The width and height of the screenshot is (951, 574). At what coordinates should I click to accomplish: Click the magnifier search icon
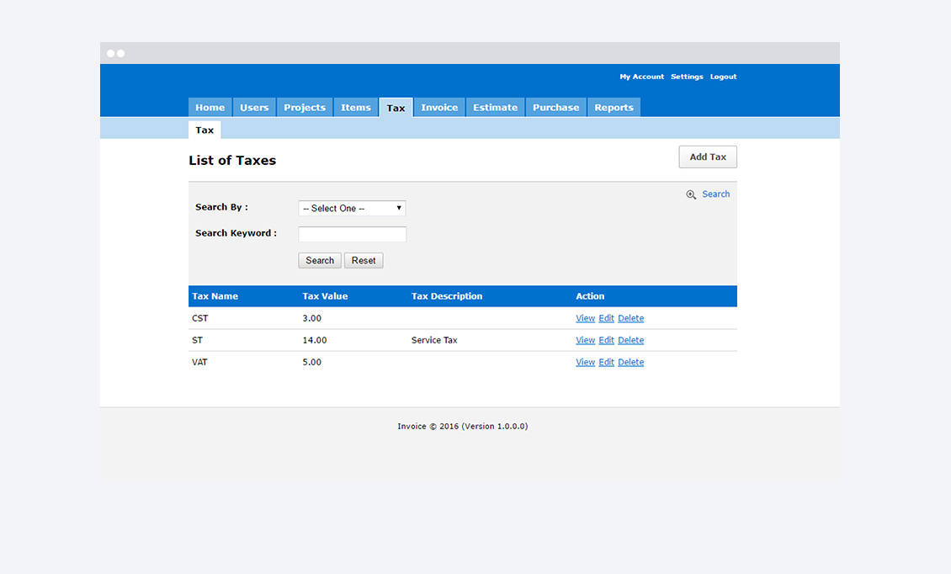click(x=691, y=194)
